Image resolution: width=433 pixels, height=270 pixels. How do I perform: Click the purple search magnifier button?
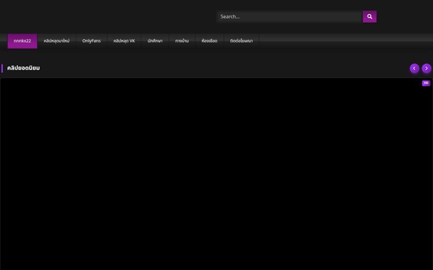369,17
